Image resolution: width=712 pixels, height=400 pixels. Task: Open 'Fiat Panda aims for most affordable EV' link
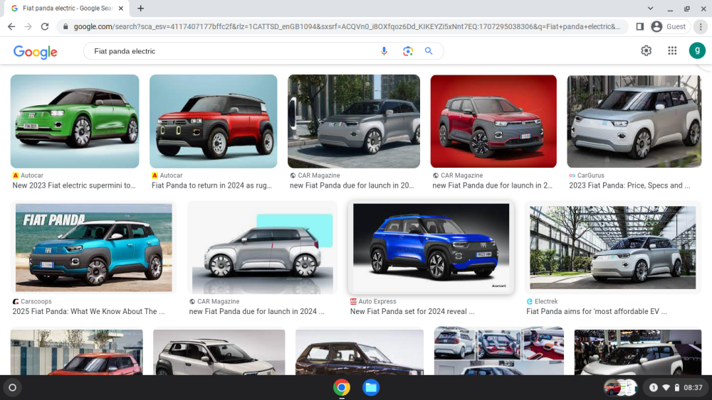click(597, 311)
